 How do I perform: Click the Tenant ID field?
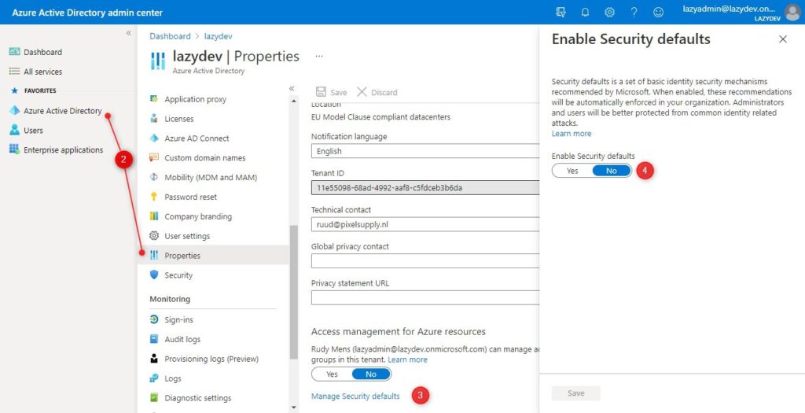pos(425,187)
